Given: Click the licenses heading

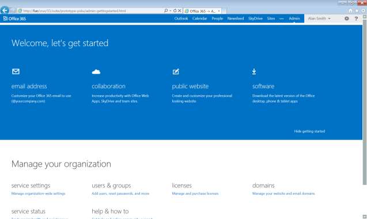Looking at the screenshot, I should pos(181,186).
